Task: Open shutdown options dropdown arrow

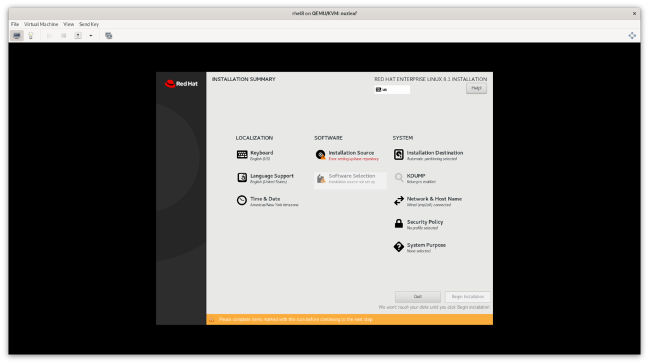Action: [91, 36]
